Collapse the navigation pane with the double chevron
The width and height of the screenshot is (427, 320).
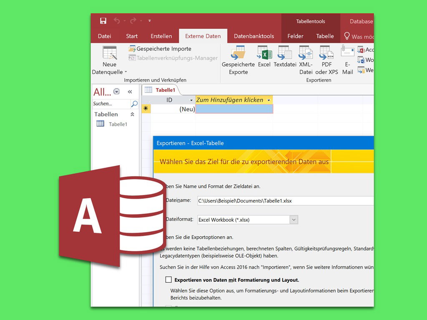(130, 92)
